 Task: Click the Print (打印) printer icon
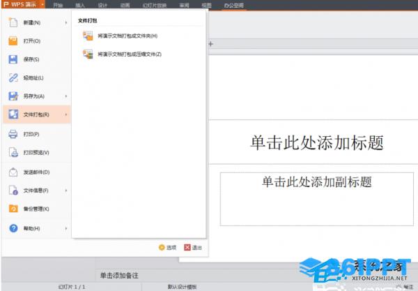[13, 134]
